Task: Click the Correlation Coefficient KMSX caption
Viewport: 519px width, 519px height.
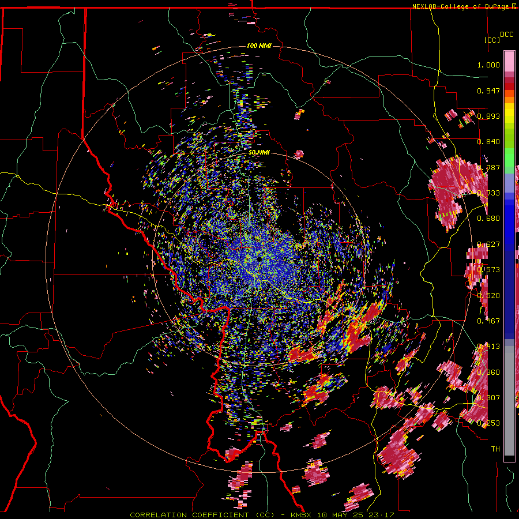Action: coord(262,515)
